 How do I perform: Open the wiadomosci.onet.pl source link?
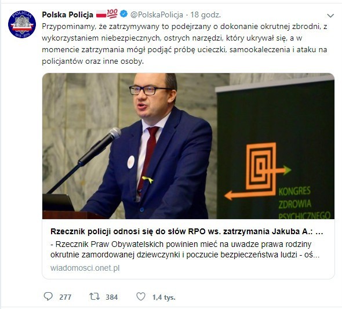click(x=85, y=268)
